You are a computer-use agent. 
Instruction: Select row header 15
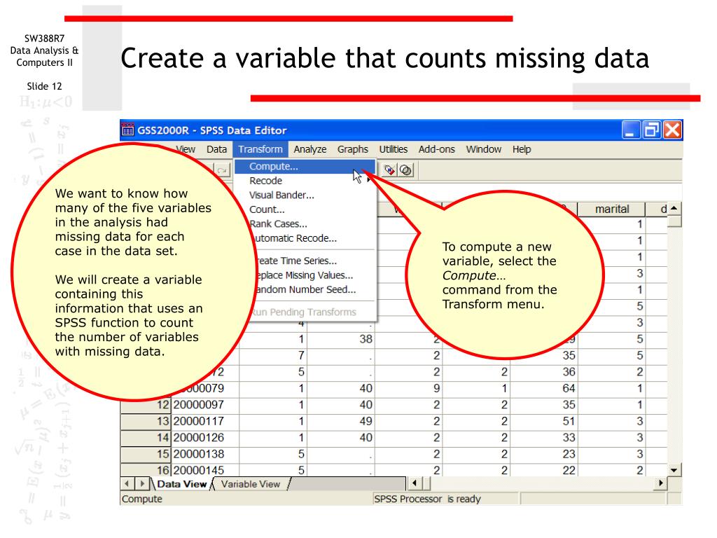click(x=146, y=454)
